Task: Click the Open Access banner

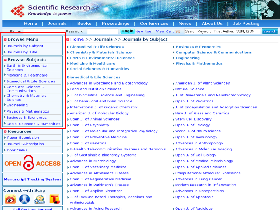Action: point(33,163)
